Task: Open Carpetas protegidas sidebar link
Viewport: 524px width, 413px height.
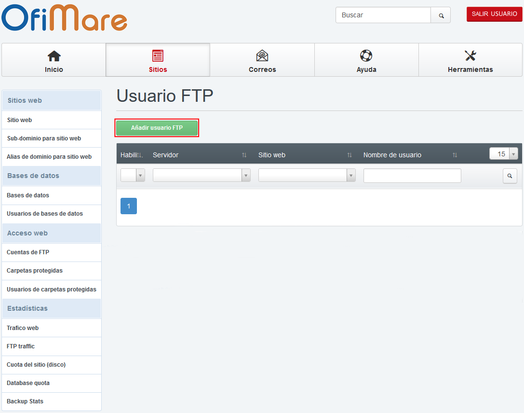Action: click(52, 271)
